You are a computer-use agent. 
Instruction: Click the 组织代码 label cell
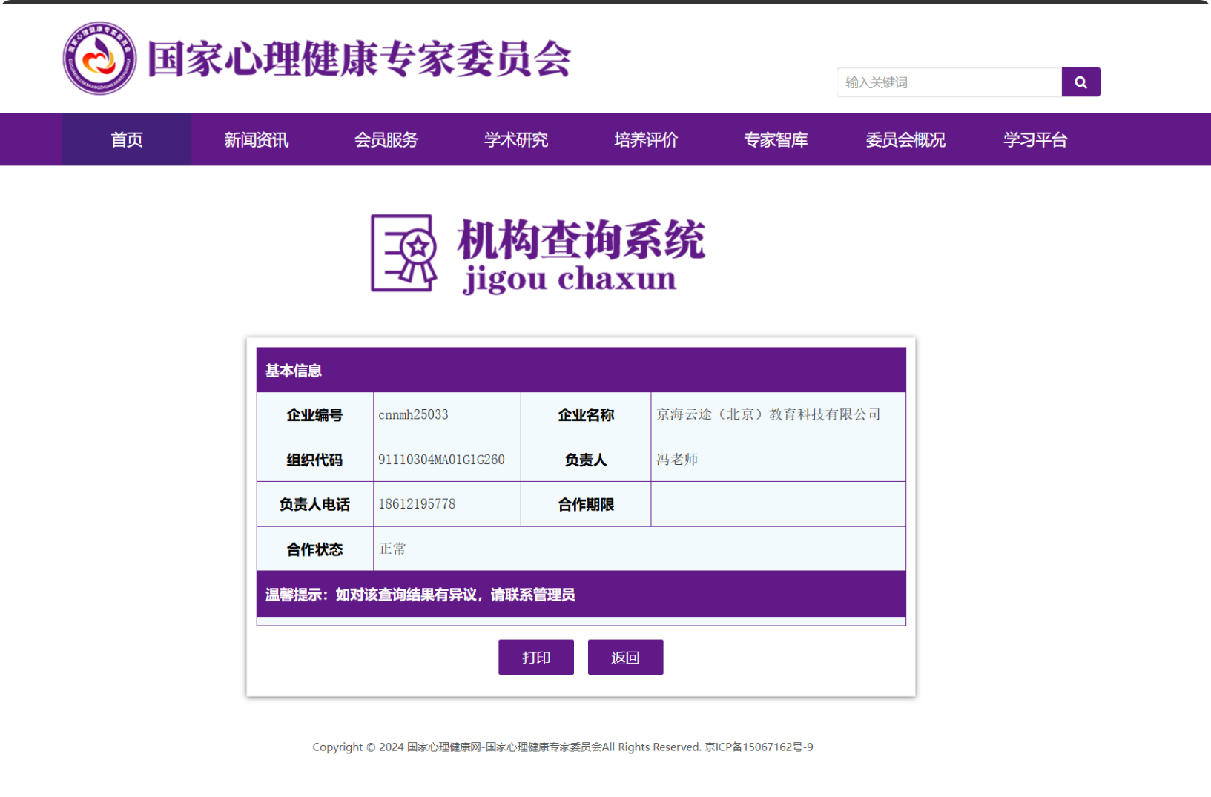click(315, 460)
